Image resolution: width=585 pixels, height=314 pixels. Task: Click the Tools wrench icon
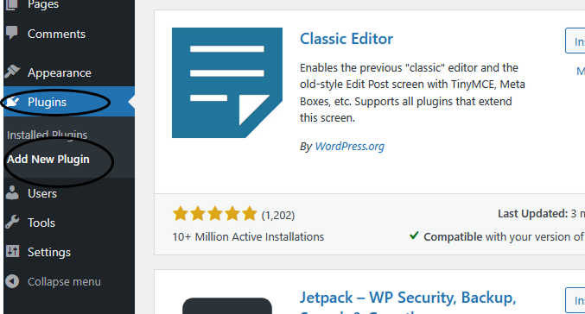(12, 223)
